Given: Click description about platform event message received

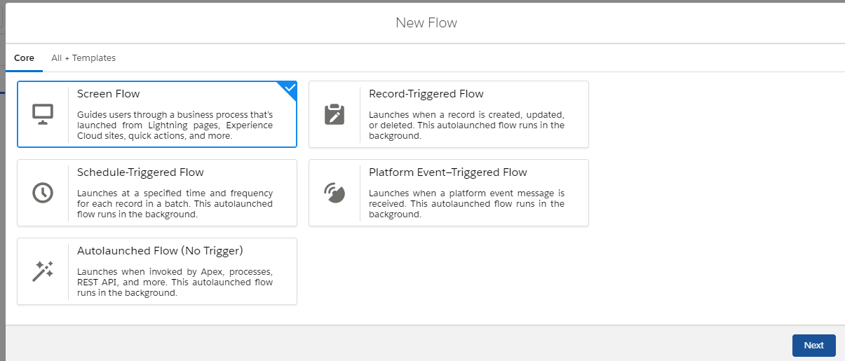Looking at the screenshot, I should pyautogui.click(x=466, y=204).
